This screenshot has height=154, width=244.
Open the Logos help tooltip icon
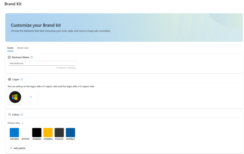22,79
